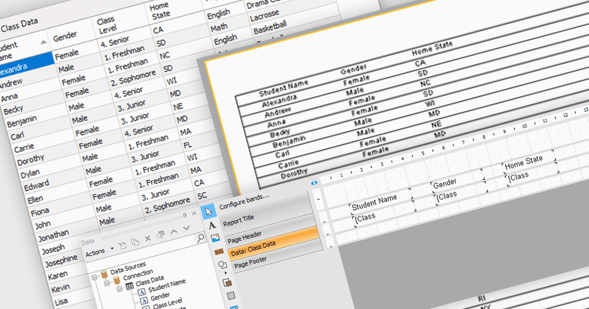Click the Gender column header in grid

point(66,37)
